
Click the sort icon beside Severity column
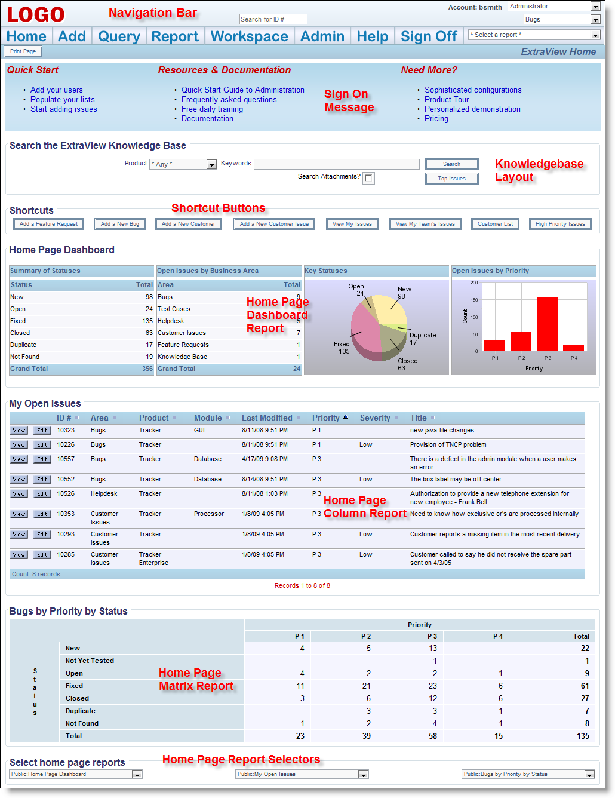pyautogui.click(x=396, y=418)
